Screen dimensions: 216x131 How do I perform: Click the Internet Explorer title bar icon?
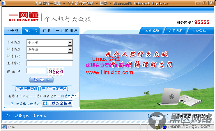pyautogui.click(x=3, y=3)
